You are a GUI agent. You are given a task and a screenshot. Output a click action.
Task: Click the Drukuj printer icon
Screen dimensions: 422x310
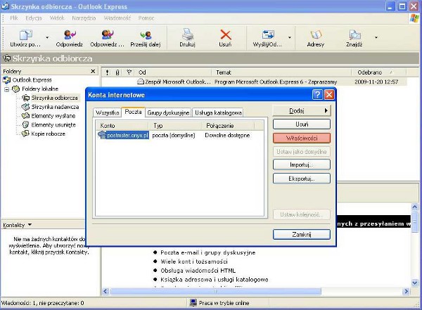[x=187, y=34]
